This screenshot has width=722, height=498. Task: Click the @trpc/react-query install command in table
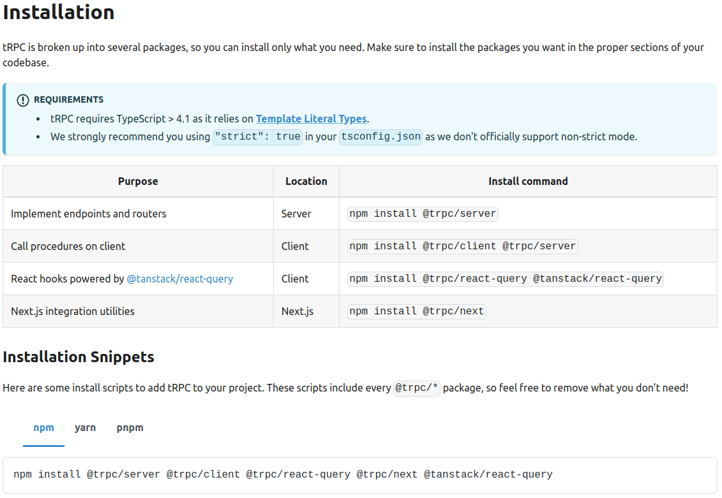click(x=505, y=279)
